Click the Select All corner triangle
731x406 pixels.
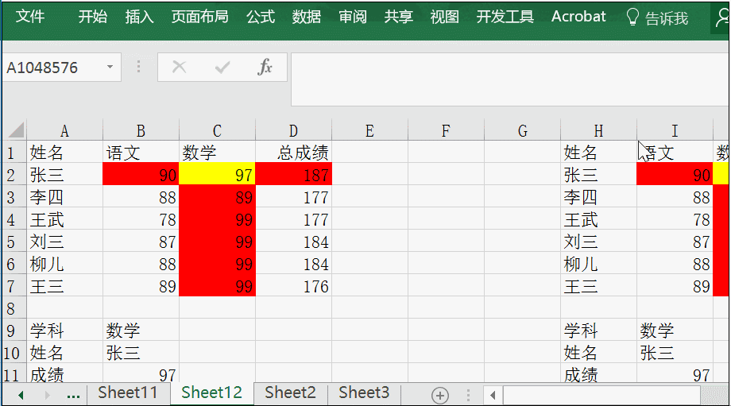[15, 130]
